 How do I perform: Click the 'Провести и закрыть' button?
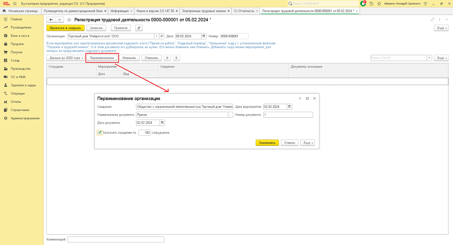point(65,28)
